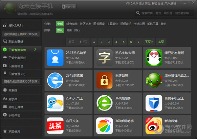The width and height of the screenshot is (197, 139).
Task: Open the 设备详情 device details button
Action: pyautogui.click(x=69, y=7)
